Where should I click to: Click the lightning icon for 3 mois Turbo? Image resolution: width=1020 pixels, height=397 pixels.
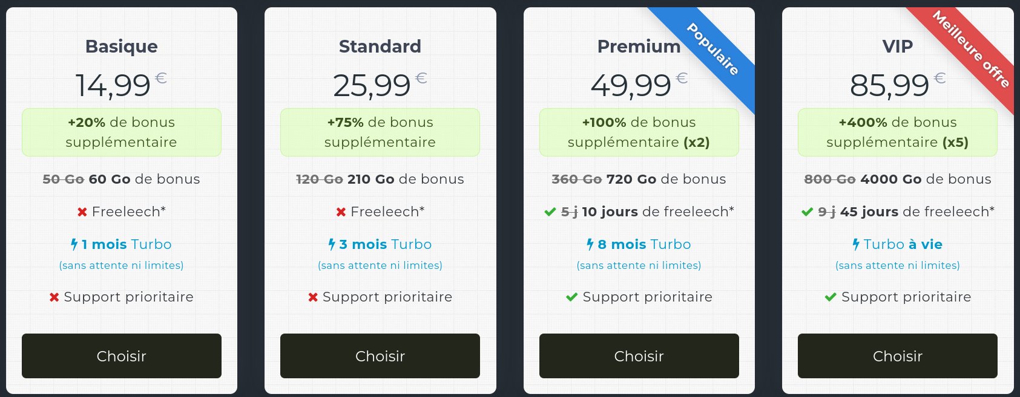332,244
